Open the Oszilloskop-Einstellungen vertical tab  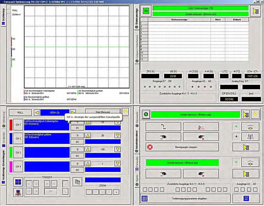pos(4,167)
